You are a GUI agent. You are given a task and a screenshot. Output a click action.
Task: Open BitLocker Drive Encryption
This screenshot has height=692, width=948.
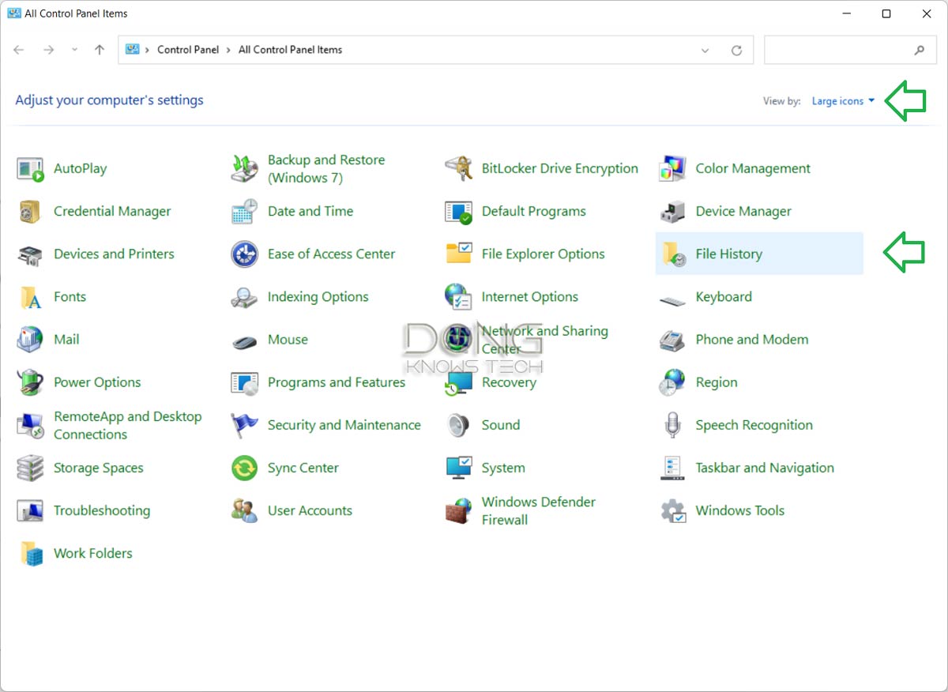pos(559,168)
